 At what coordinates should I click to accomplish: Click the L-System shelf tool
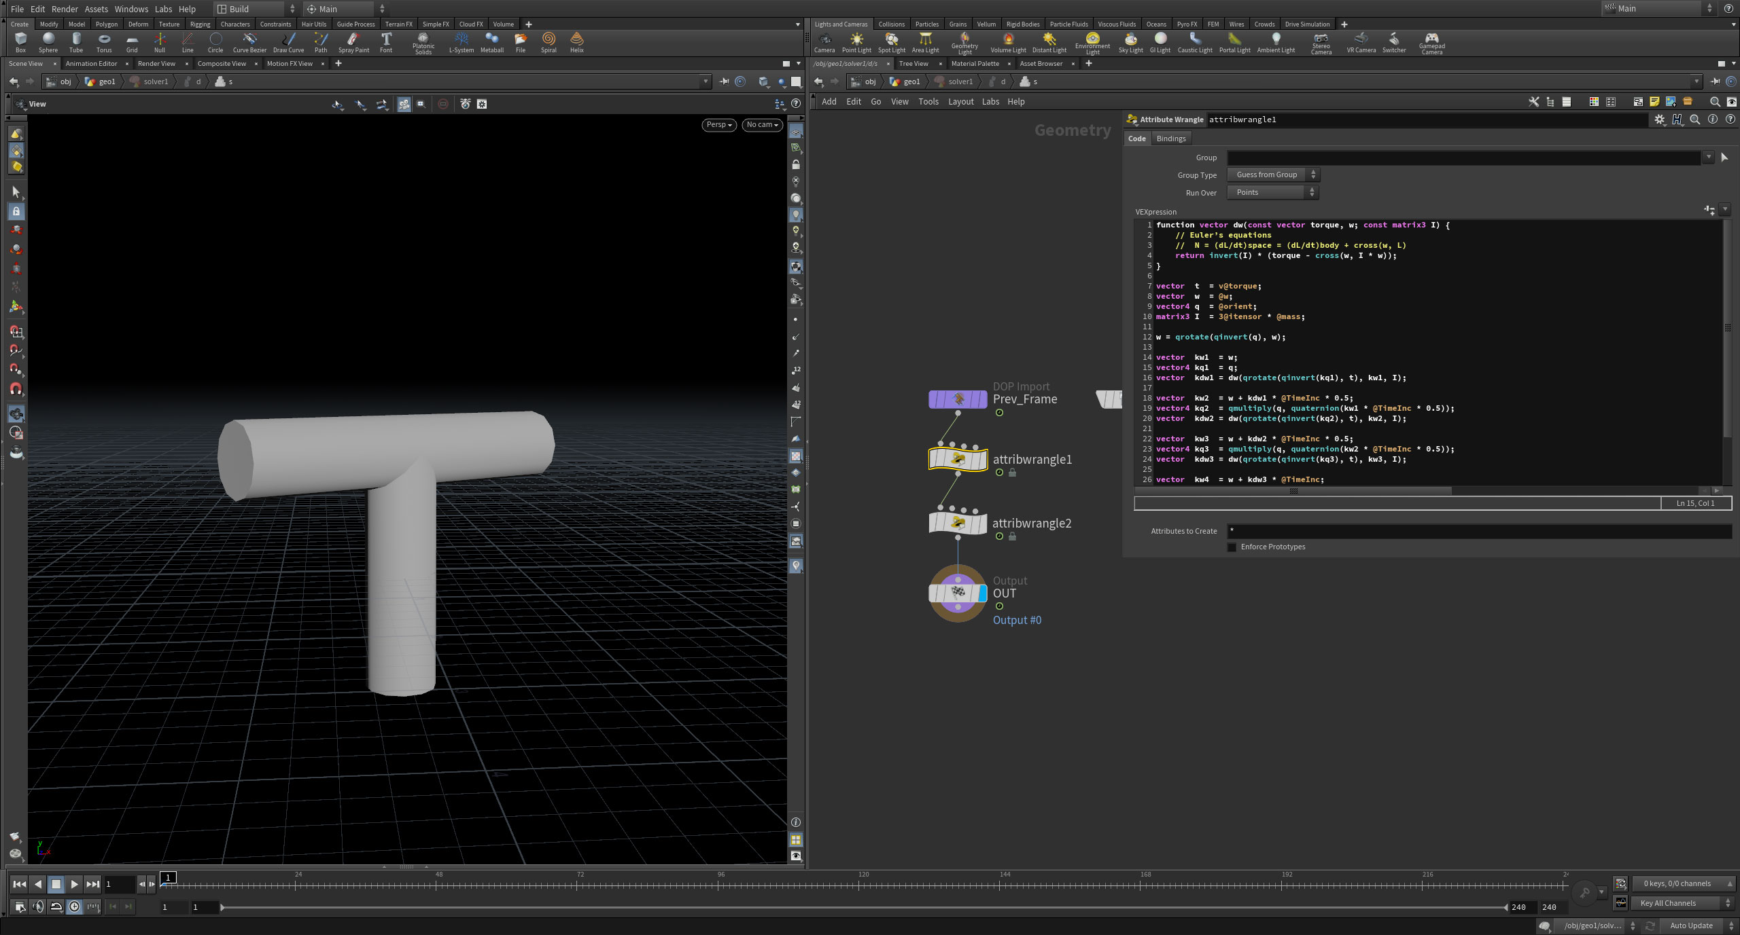(x=462, y=41)
